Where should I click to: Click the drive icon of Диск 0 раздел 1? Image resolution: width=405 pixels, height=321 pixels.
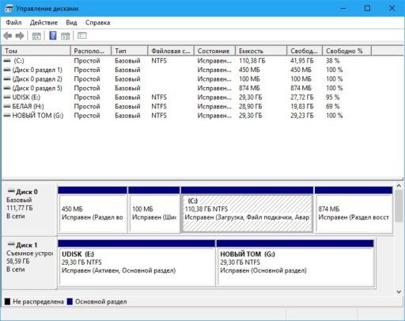pyautogui.click(x=7, y=70)
